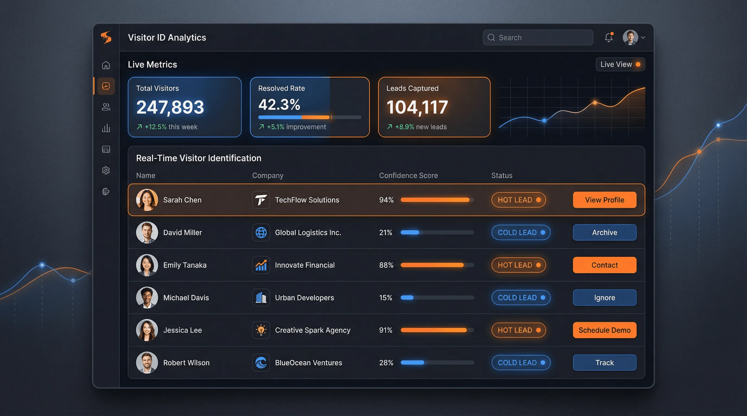
Task: Sort by the Confidence Score column header
Action: pos(408,175)
